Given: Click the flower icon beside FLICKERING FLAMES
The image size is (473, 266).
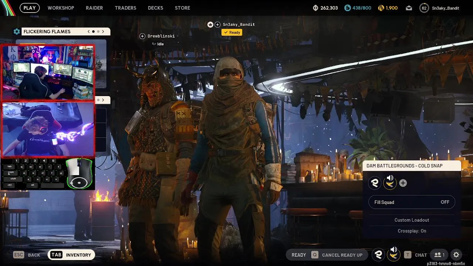Looking at the screenshot, I should point(17,31).
